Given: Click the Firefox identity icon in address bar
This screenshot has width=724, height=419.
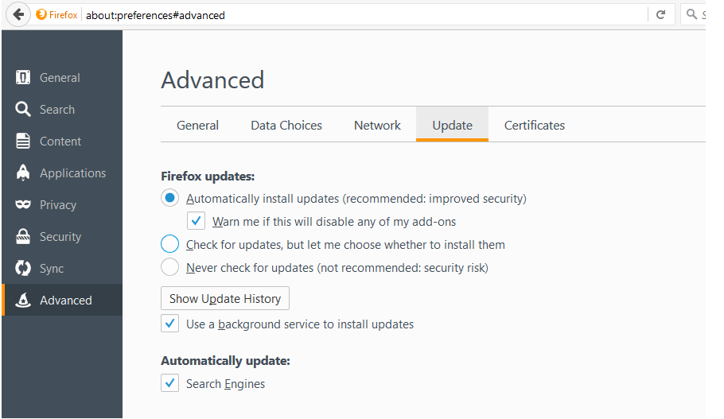Looking at the screenshot, I should (x=41, y=15).
